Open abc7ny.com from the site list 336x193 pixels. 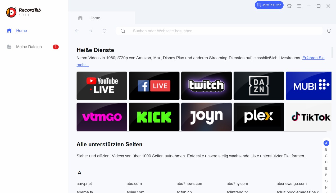[x=237, y=184]
